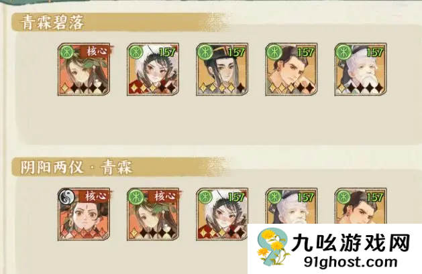Screen dimensions: 422x274
Task: Click the 157 level label on black-hat man
Action: pos(236,52)
